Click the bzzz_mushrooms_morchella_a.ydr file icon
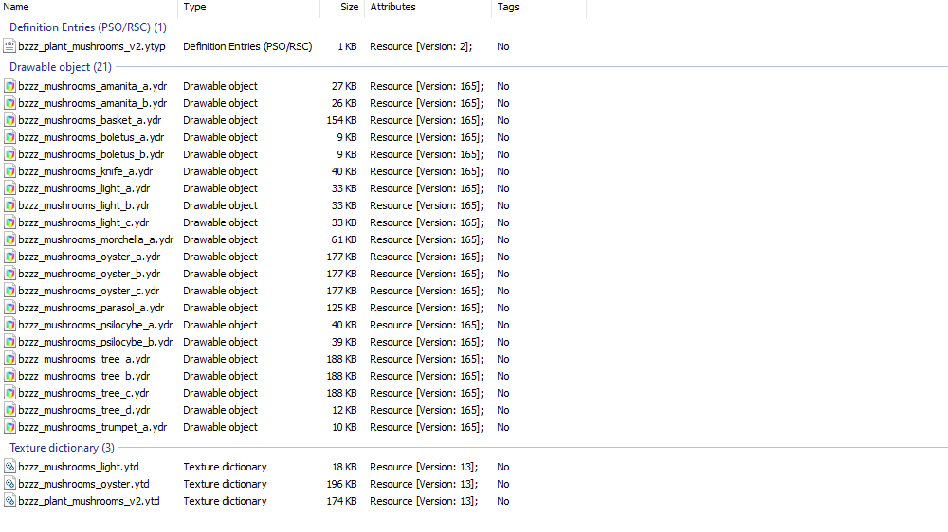This screenshot has width=948, height=532. tap(9, 239)
